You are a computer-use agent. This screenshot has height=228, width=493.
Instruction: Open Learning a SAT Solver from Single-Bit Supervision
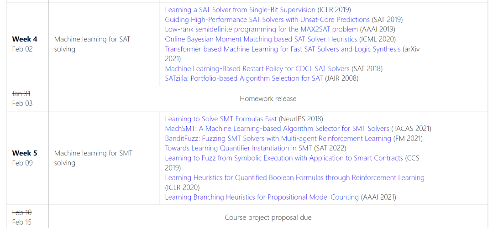click(240, 10)
